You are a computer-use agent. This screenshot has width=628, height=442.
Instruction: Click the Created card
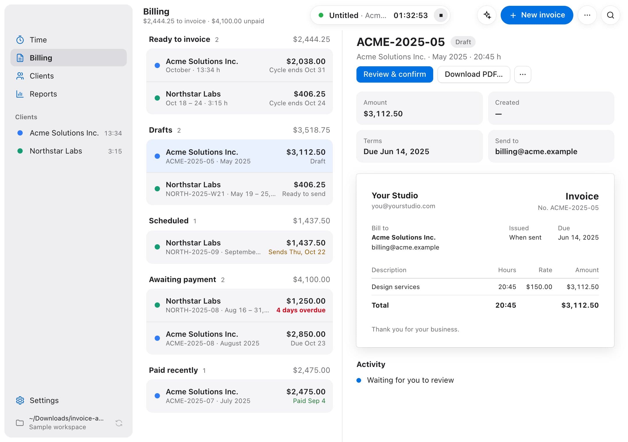551,108
